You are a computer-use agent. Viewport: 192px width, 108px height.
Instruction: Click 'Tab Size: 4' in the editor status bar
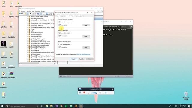pyautogui.click(x=117, y=76)
